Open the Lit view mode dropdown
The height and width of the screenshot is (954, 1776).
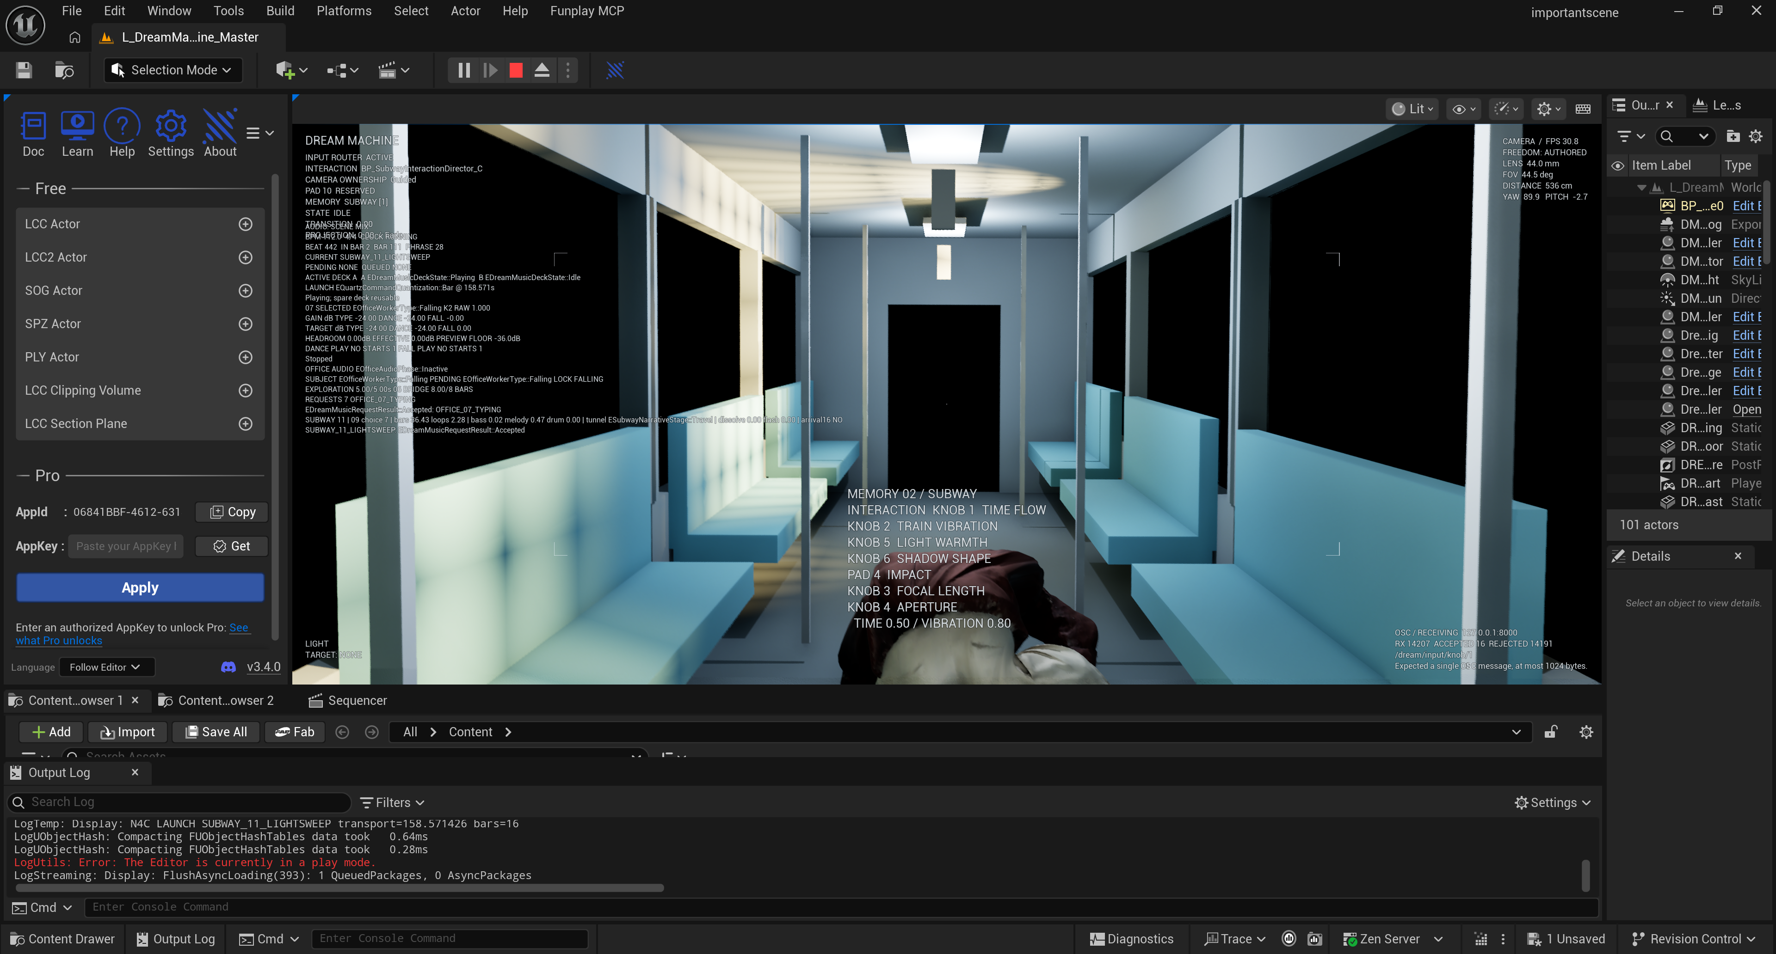coord(1412,109)
